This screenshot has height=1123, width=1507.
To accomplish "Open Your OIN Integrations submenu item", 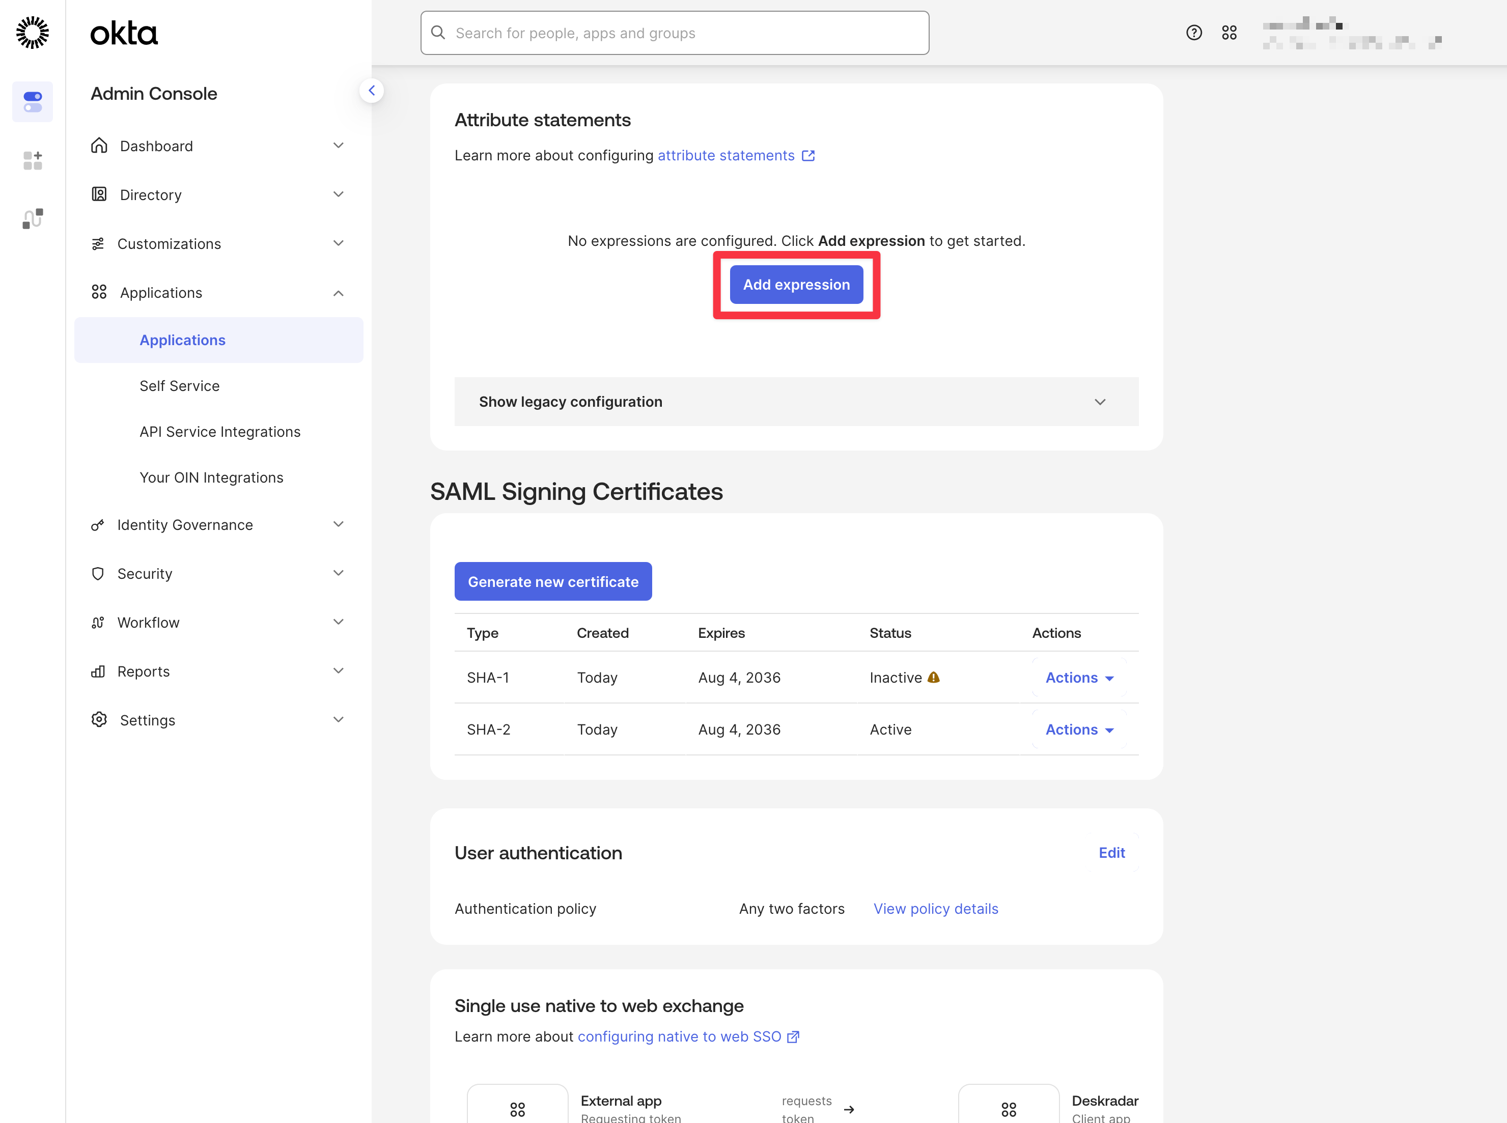I will pyautogui.click(x=211, y=478).
